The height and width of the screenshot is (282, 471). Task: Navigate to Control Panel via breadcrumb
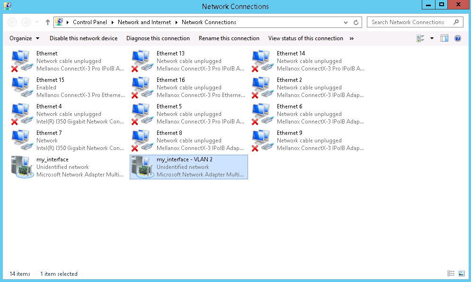(x=90, y=22)
